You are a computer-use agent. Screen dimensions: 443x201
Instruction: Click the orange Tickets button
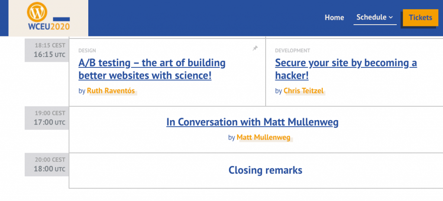420,18
